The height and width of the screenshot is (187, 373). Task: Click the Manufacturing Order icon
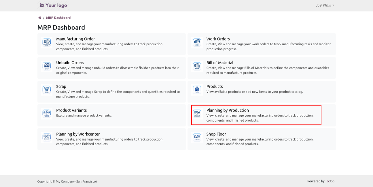click(x=47, y=42)
